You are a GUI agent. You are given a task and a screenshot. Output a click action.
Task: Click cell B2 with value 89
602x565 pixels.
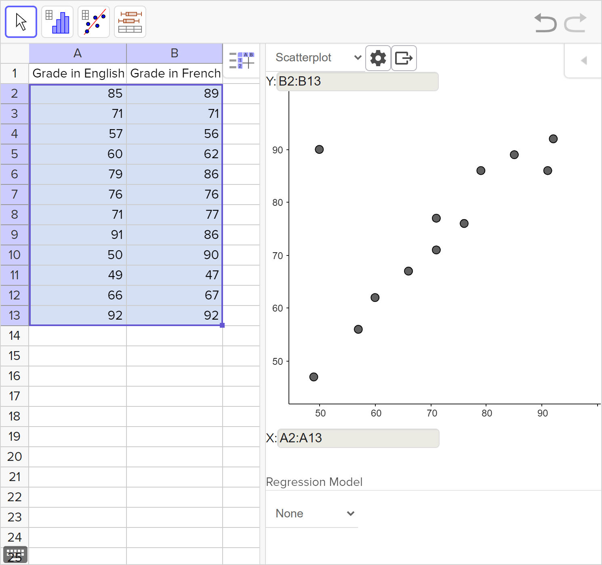click(175, 94)
